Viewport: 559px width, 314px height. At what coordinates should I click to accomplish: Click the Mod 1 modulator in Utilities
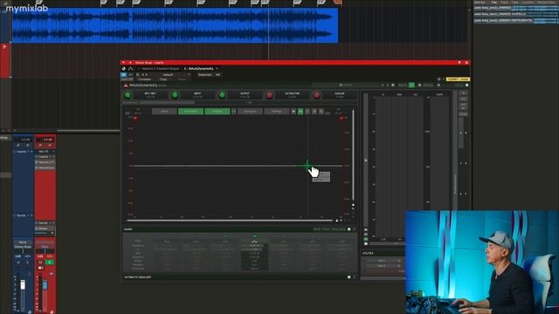click(383, 261)
